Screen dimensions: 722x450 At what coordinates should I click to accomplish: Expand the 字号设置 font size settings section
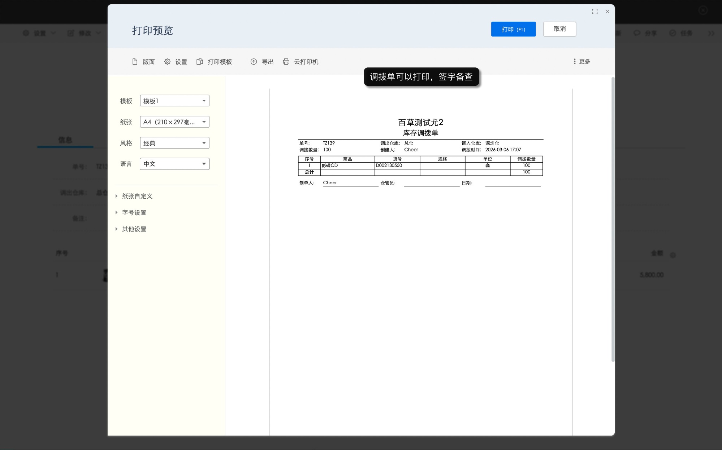[x=133, y=212]
